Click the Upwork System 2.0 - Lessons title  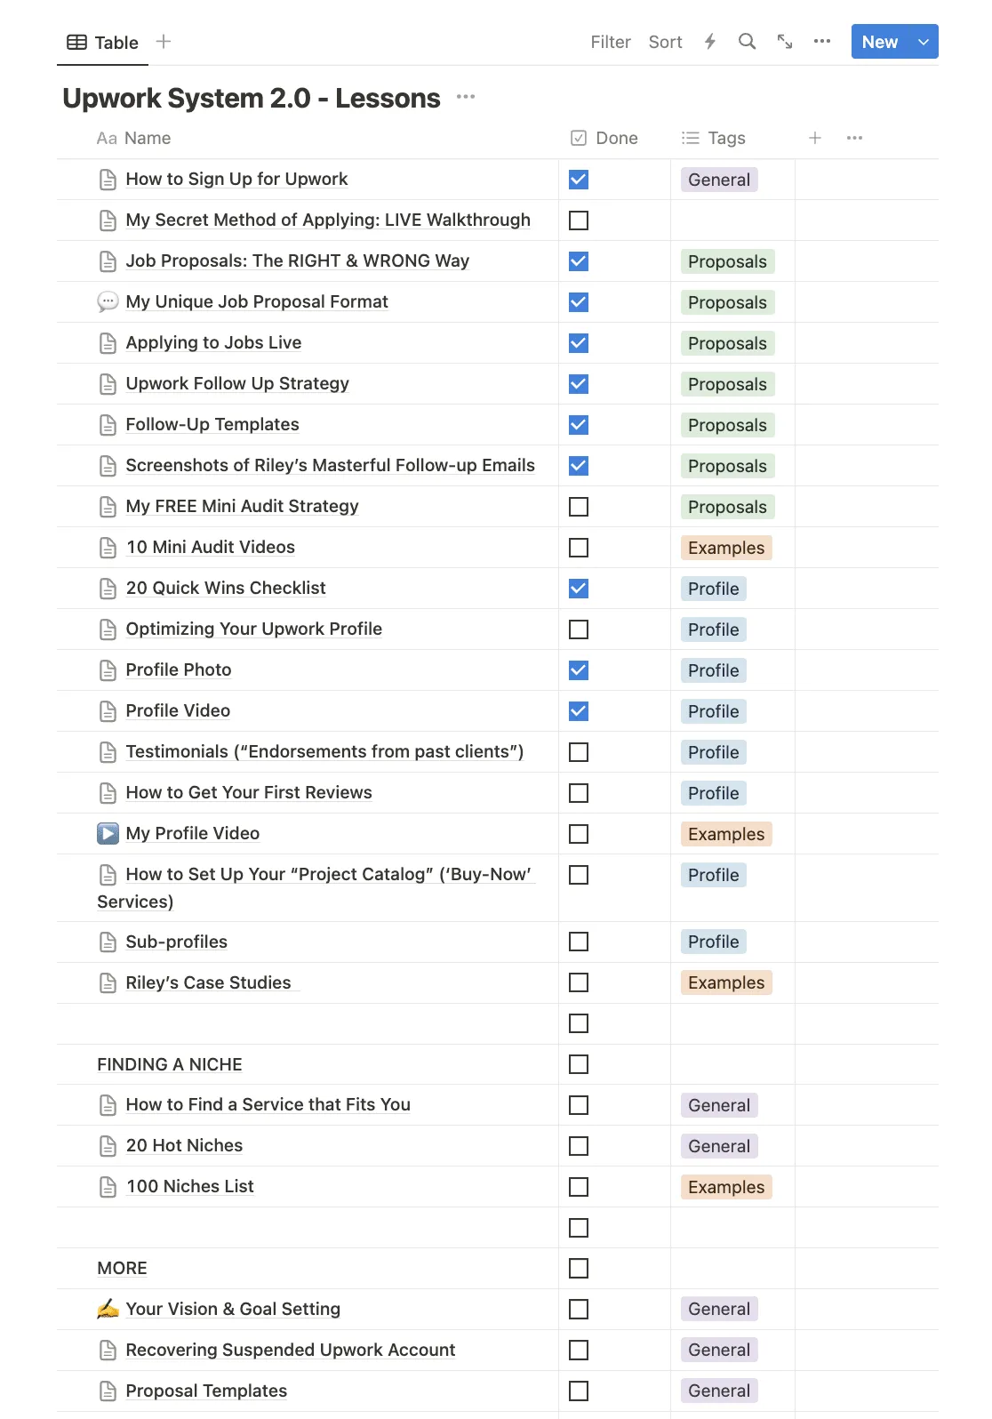(252, 98)
